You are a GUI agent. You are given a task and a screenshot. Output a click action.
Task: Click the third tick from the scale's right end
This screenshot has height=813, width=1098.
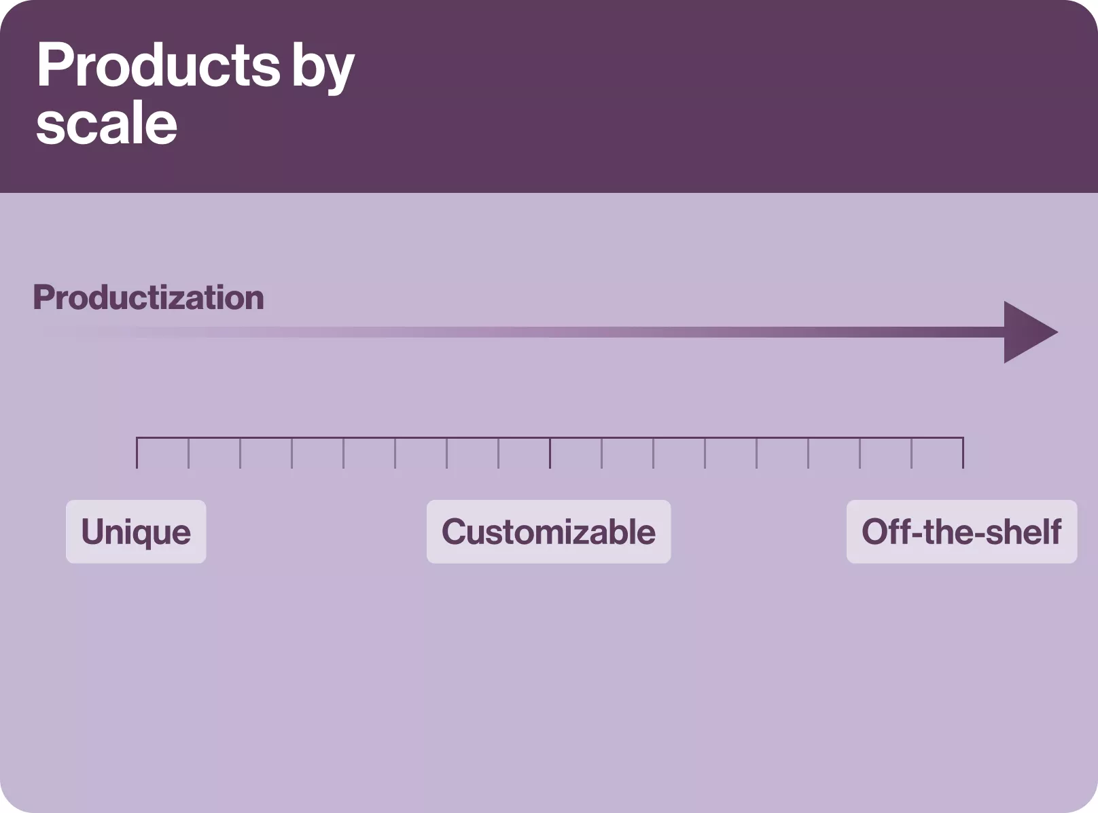coord(860,453)
